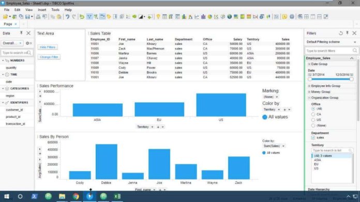Open the Insert menu

(42, 10)
